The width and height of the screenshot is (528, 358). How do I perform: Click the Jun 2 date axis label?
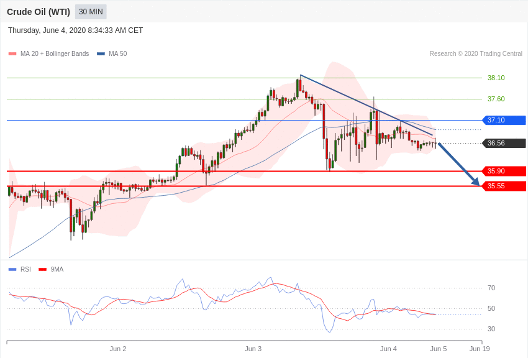click(x=118, y=349)
